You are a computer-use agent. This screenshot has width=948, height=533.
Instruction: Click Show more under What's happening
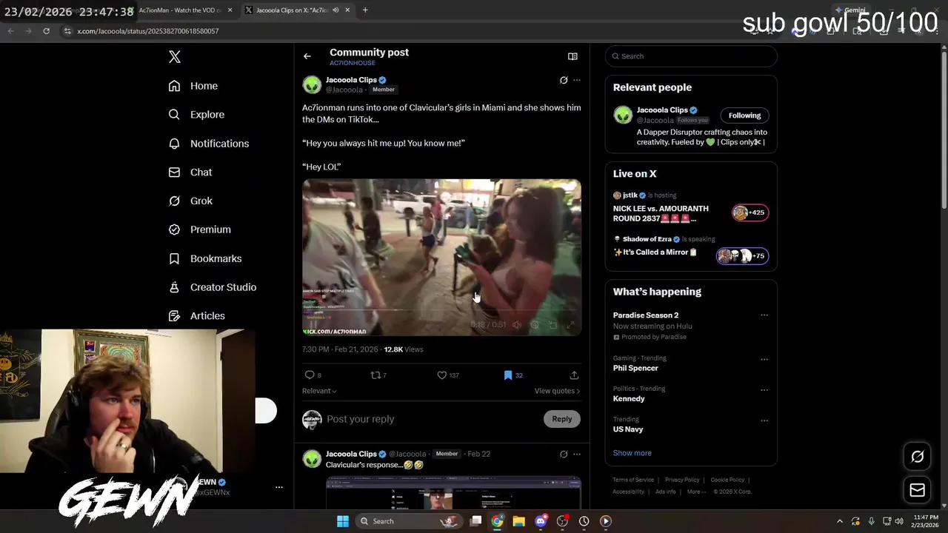(x=632, y=453)
